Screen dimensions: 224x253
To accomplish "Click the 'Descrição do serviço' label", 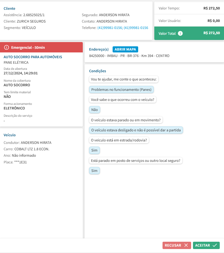I will [18, 116].
